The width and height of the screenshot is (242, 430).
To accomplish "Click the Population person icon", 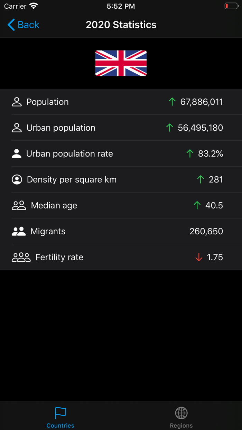I will (x=17, y=102).
